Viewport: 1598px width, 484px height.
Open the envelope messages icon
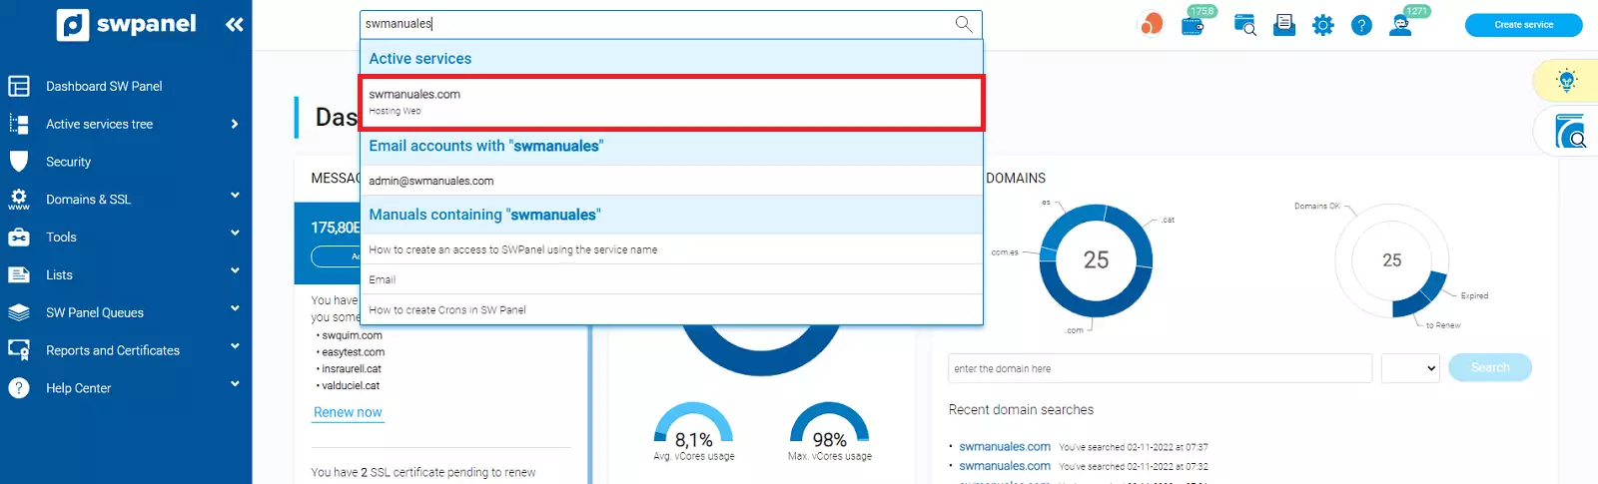point(1284,25)
